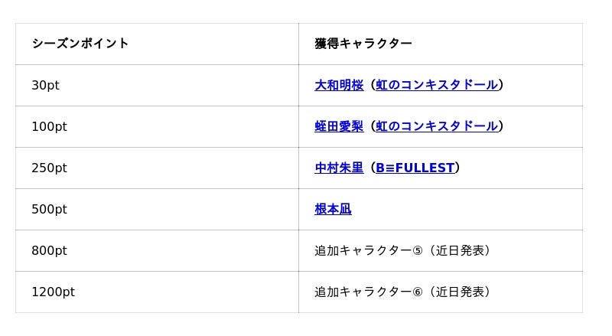Click the 蛭田愛梨 character link

(x=339, y=126)
